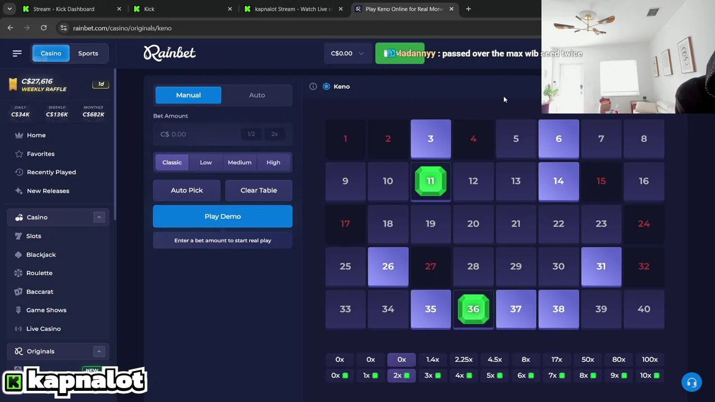Click the 100x payout multiplier
The width and height of the screenshot is (715, 402).
(x=650, y=360)
